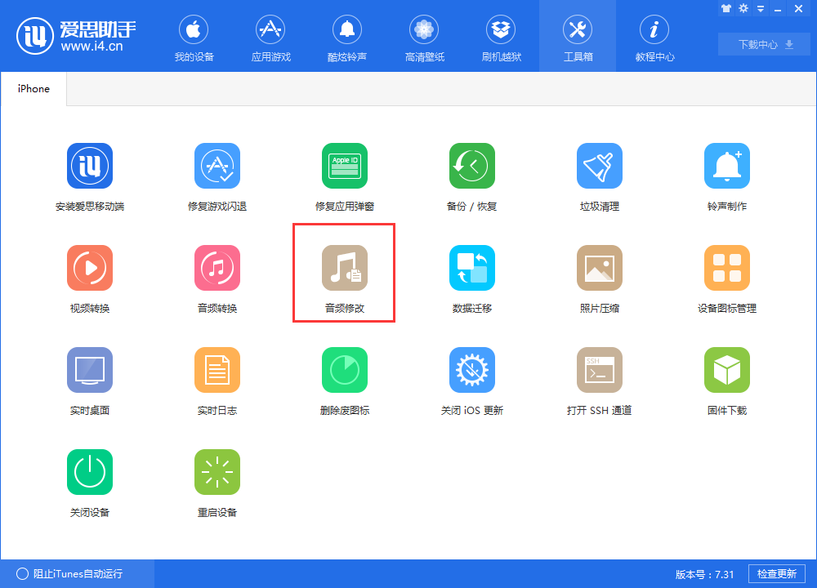Open the 下载中心 download center
This screenshot has width=817, height=588.
[763, 44]
